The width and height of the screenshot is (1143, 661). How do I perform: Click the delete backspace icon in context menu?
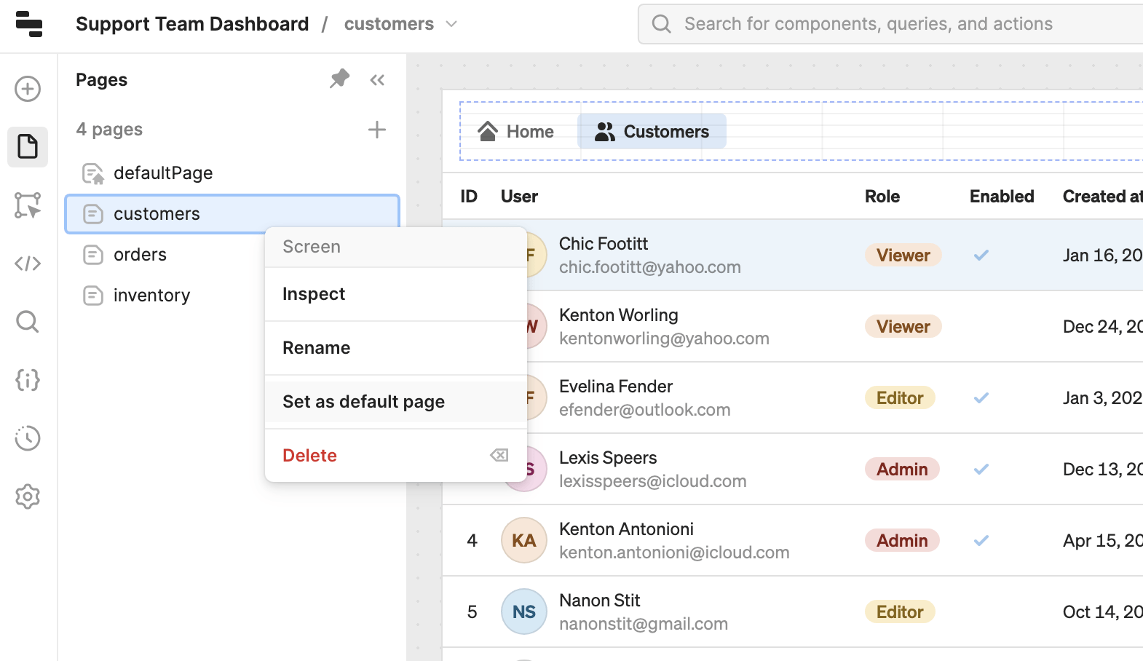click(499, 456)
